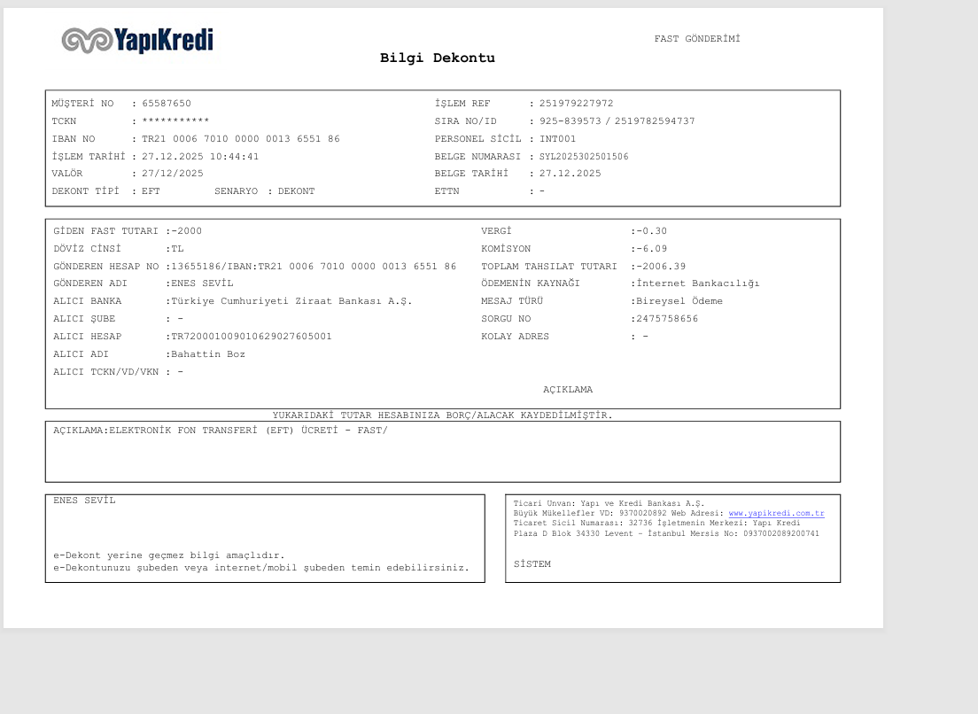
Task: Select alıcı banka Türkiye Cumhuriyeti Ziraat Bankası
Action: (291, 301)
